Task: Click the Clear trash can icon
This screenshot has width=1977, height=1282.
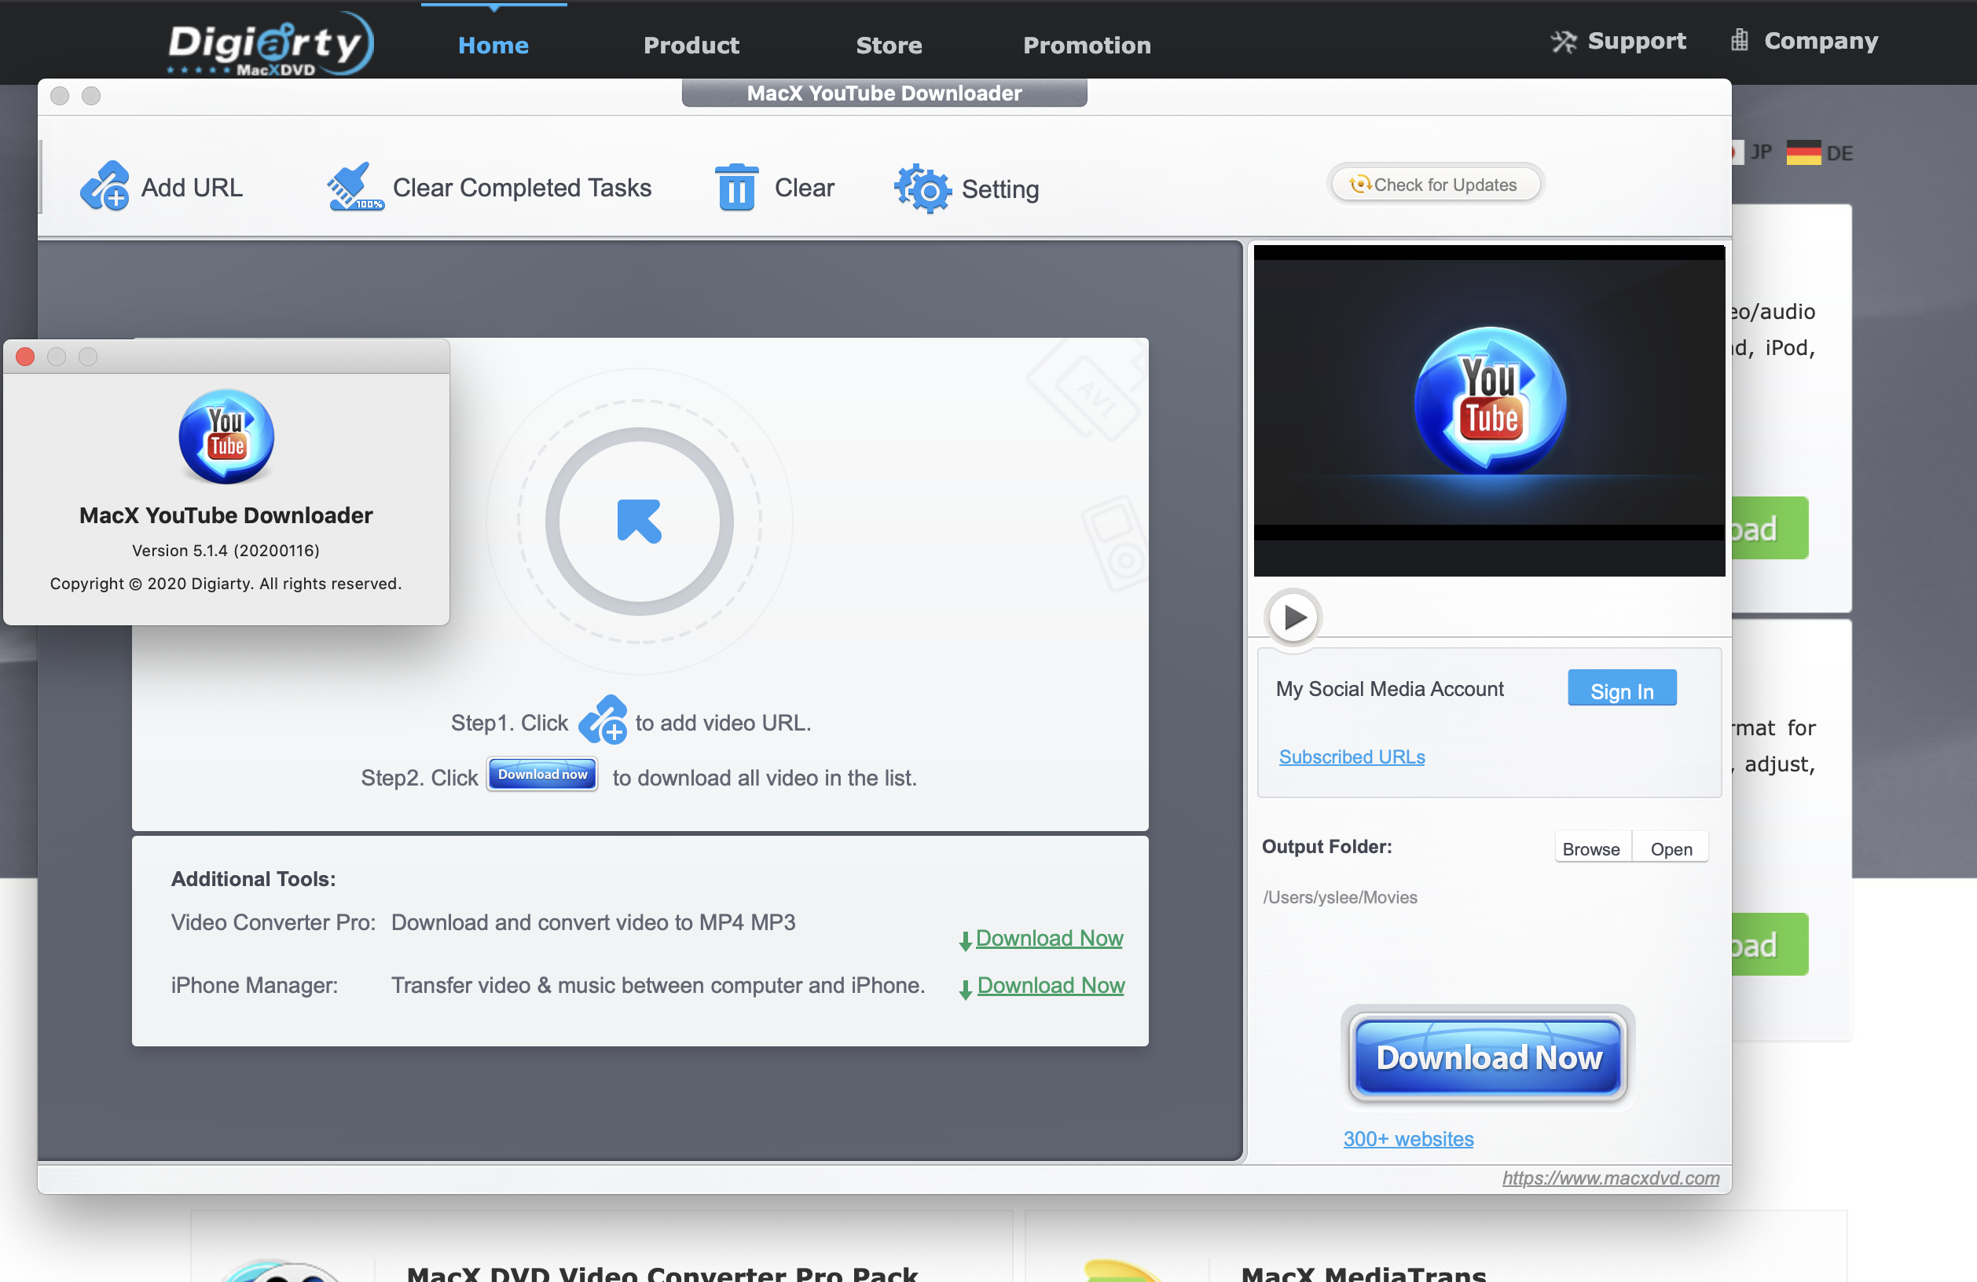Action: coord(736,187)
